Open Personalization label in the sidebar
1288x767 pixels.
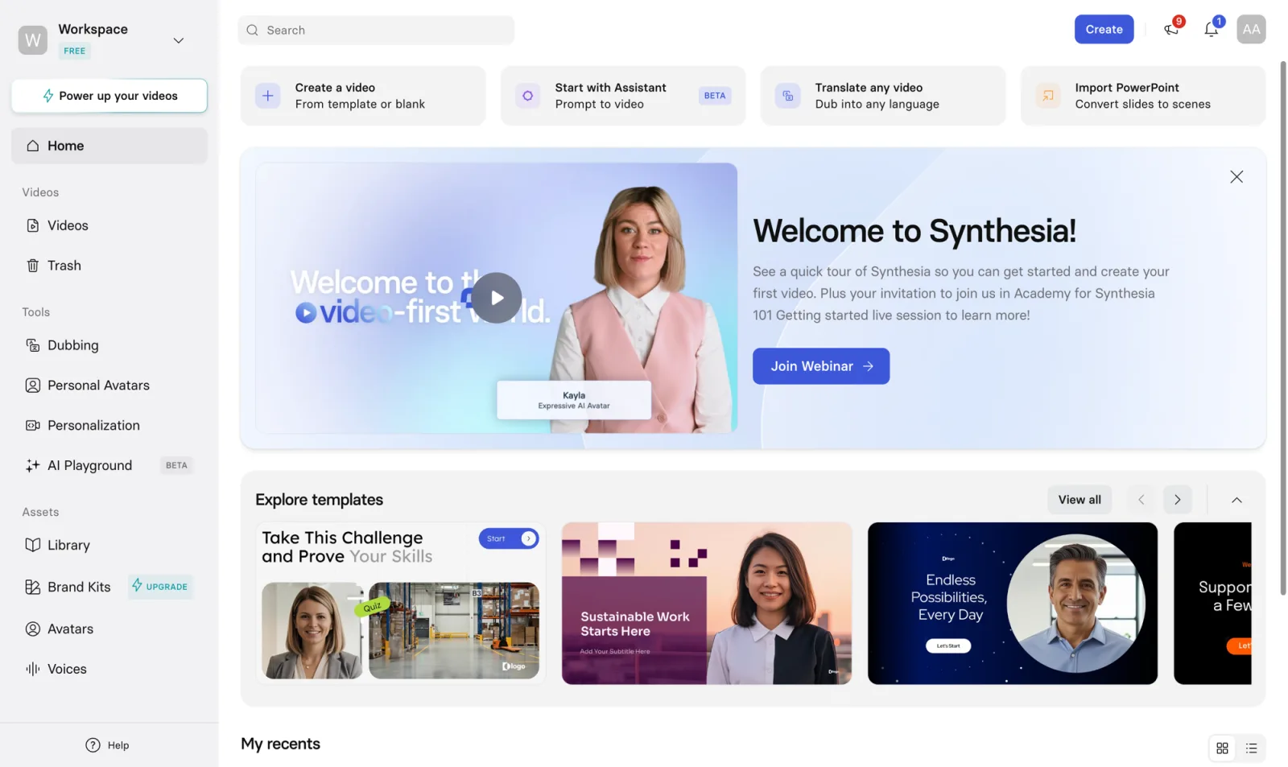tap(93, 426)
